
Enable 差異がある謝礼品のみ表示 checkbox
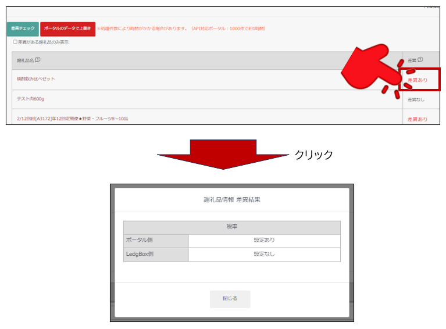click(x=15, y=42)
